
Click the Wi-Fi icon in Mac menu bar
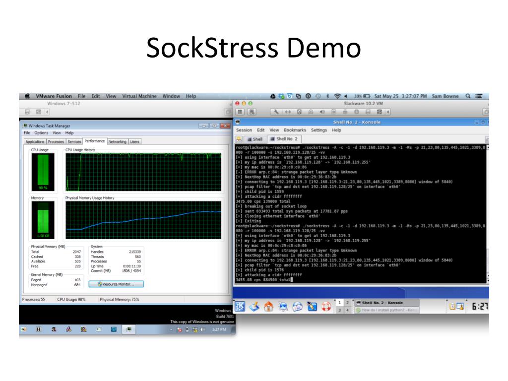(x=337, y=96)
